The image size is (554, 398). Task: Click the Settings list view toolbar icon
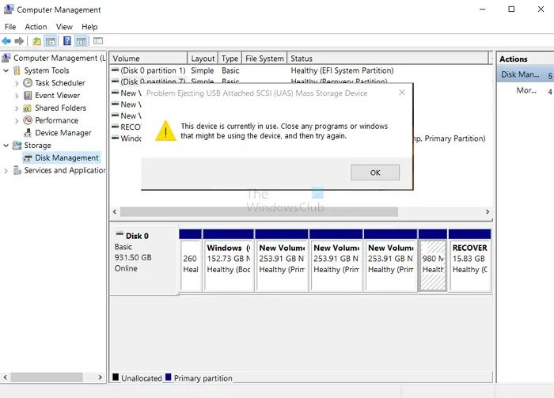[x=98, y=41]
